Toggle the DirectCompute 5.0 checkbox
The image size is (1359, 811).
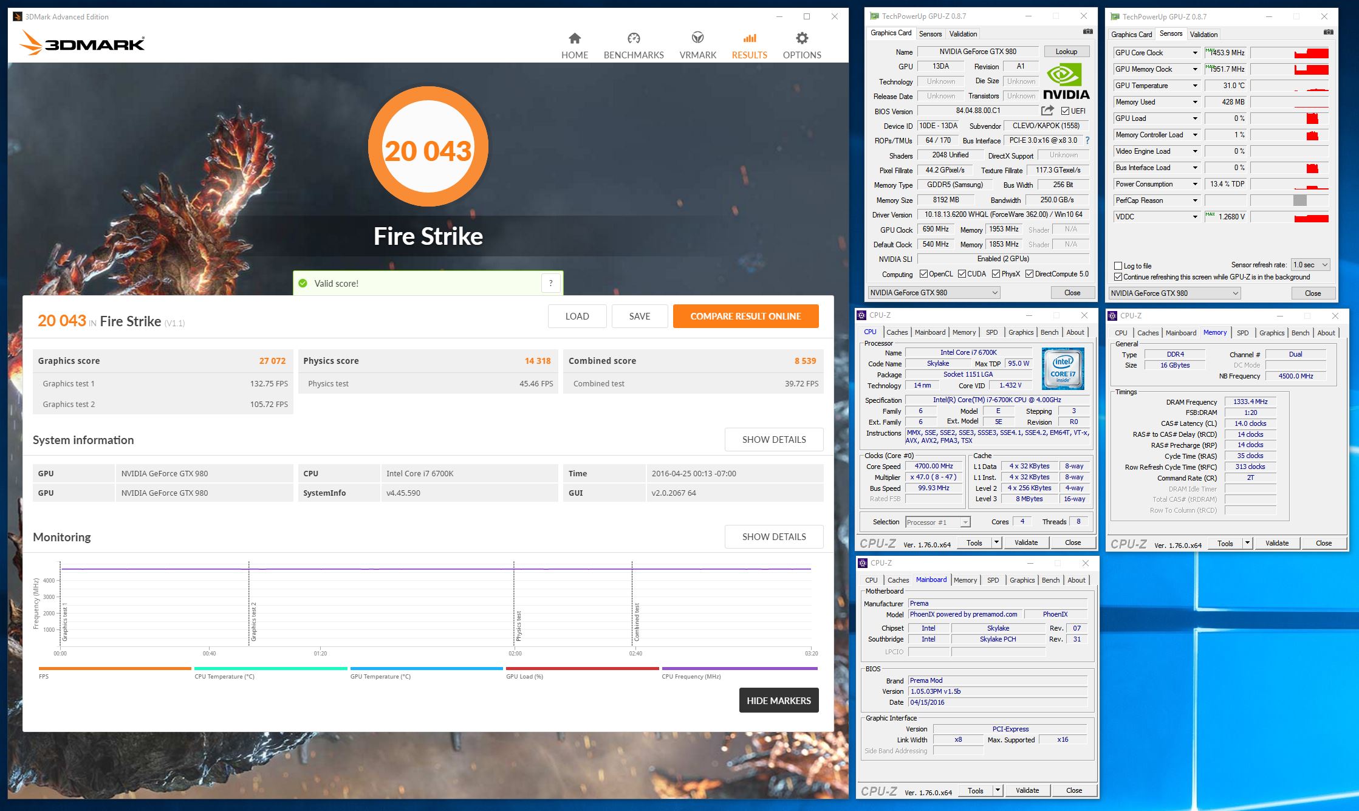click(1029, 274)
